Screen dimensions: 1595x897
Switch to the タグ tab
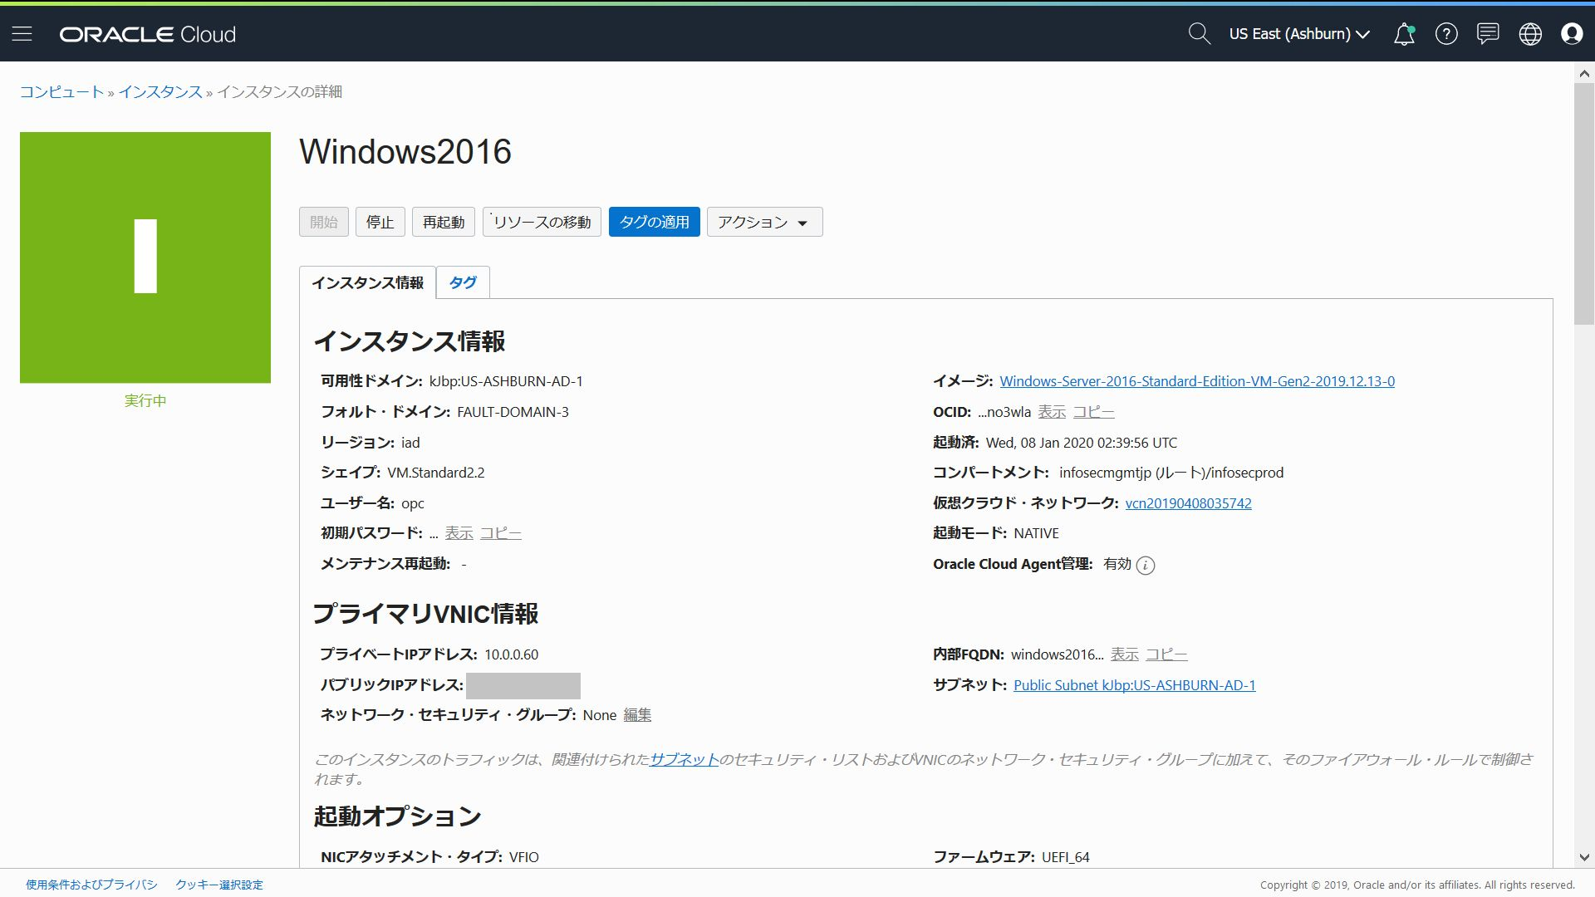click(463, 282)
